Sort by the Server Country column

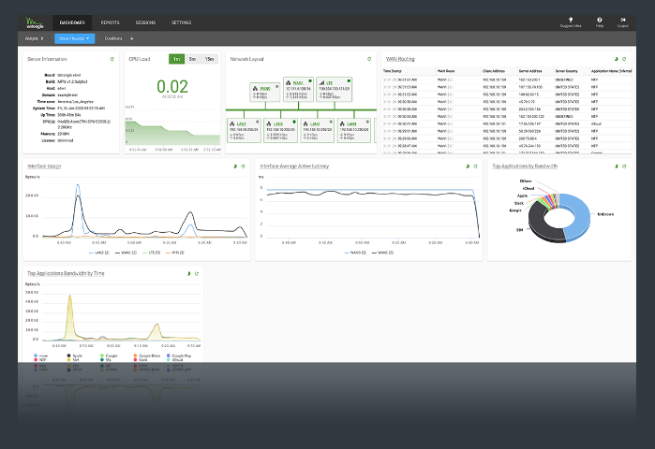click(x=571, y=71)
